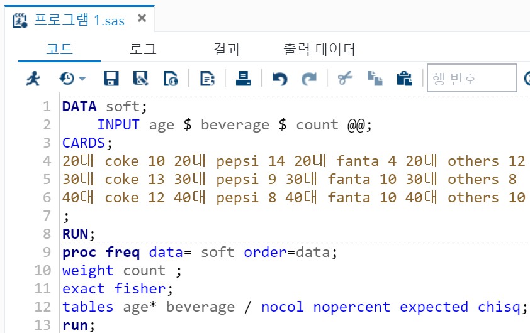Click line number 7 in the gutter
The height and width of the screenshot is (333, 530).
pos(47,216)
